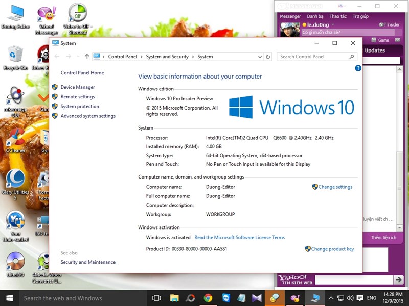
Task: Click the mail icon in Messenger
Action: pos(397,40)
